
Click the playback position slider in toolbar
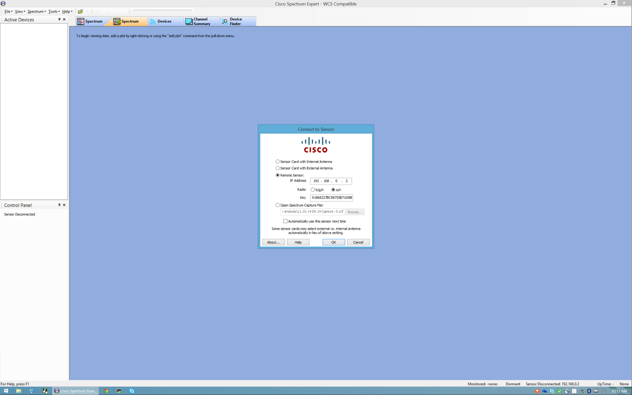tap(162, 11)
